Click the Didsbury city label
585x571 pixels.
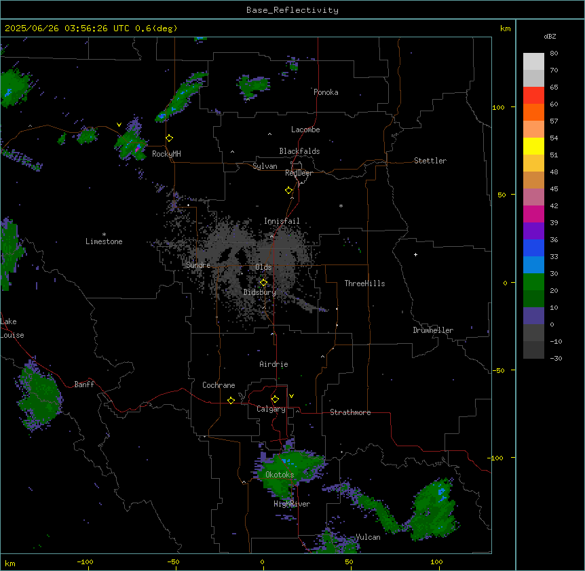pos(260,292)
